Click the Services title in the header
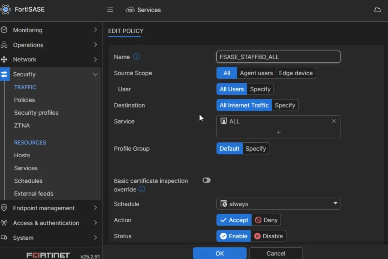The width and height of the screenshot is (388, 259). [149, 10]
